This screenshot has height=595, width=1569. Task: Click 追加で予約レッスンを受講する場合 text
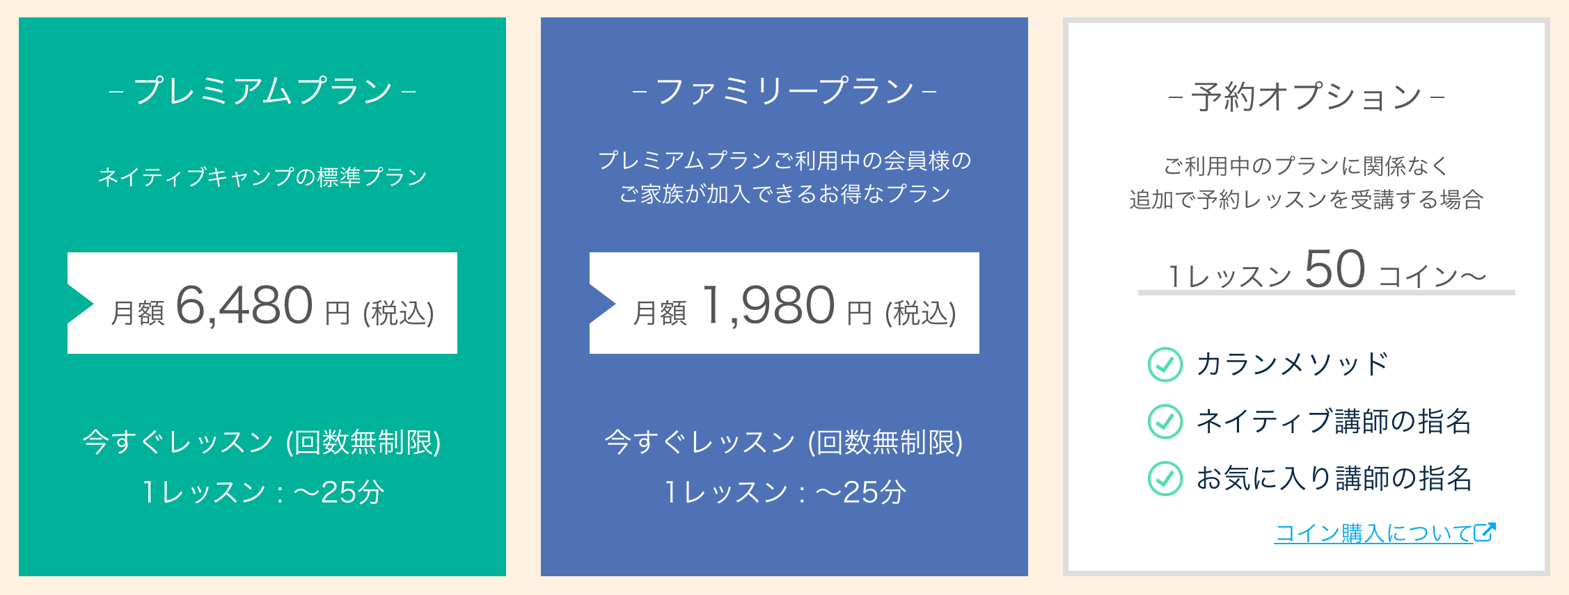tap(1307, 199)
